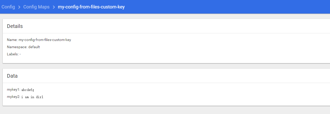Image resolution: width=330 pixels, height=114 pixels.
Task: Select the Name value my-config-from-files-custom-key
Action: coord(45,40)
